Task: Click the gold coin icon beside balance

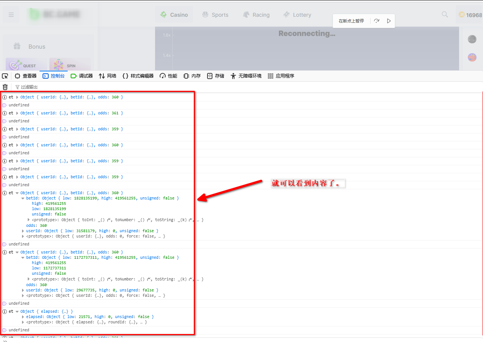Action: [462, 15]
